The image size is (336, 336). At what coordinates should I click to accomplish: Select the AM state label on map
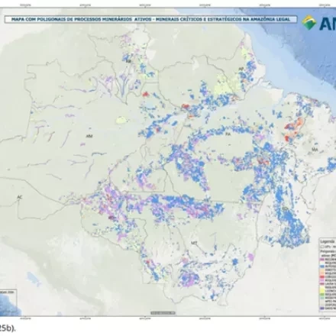point(89,136)
